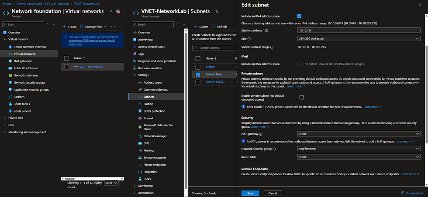Select the Subnet-BackE row checkbox
Viewport: 428px width, 197px height.
pyautogui.click(x=198, y=82)
